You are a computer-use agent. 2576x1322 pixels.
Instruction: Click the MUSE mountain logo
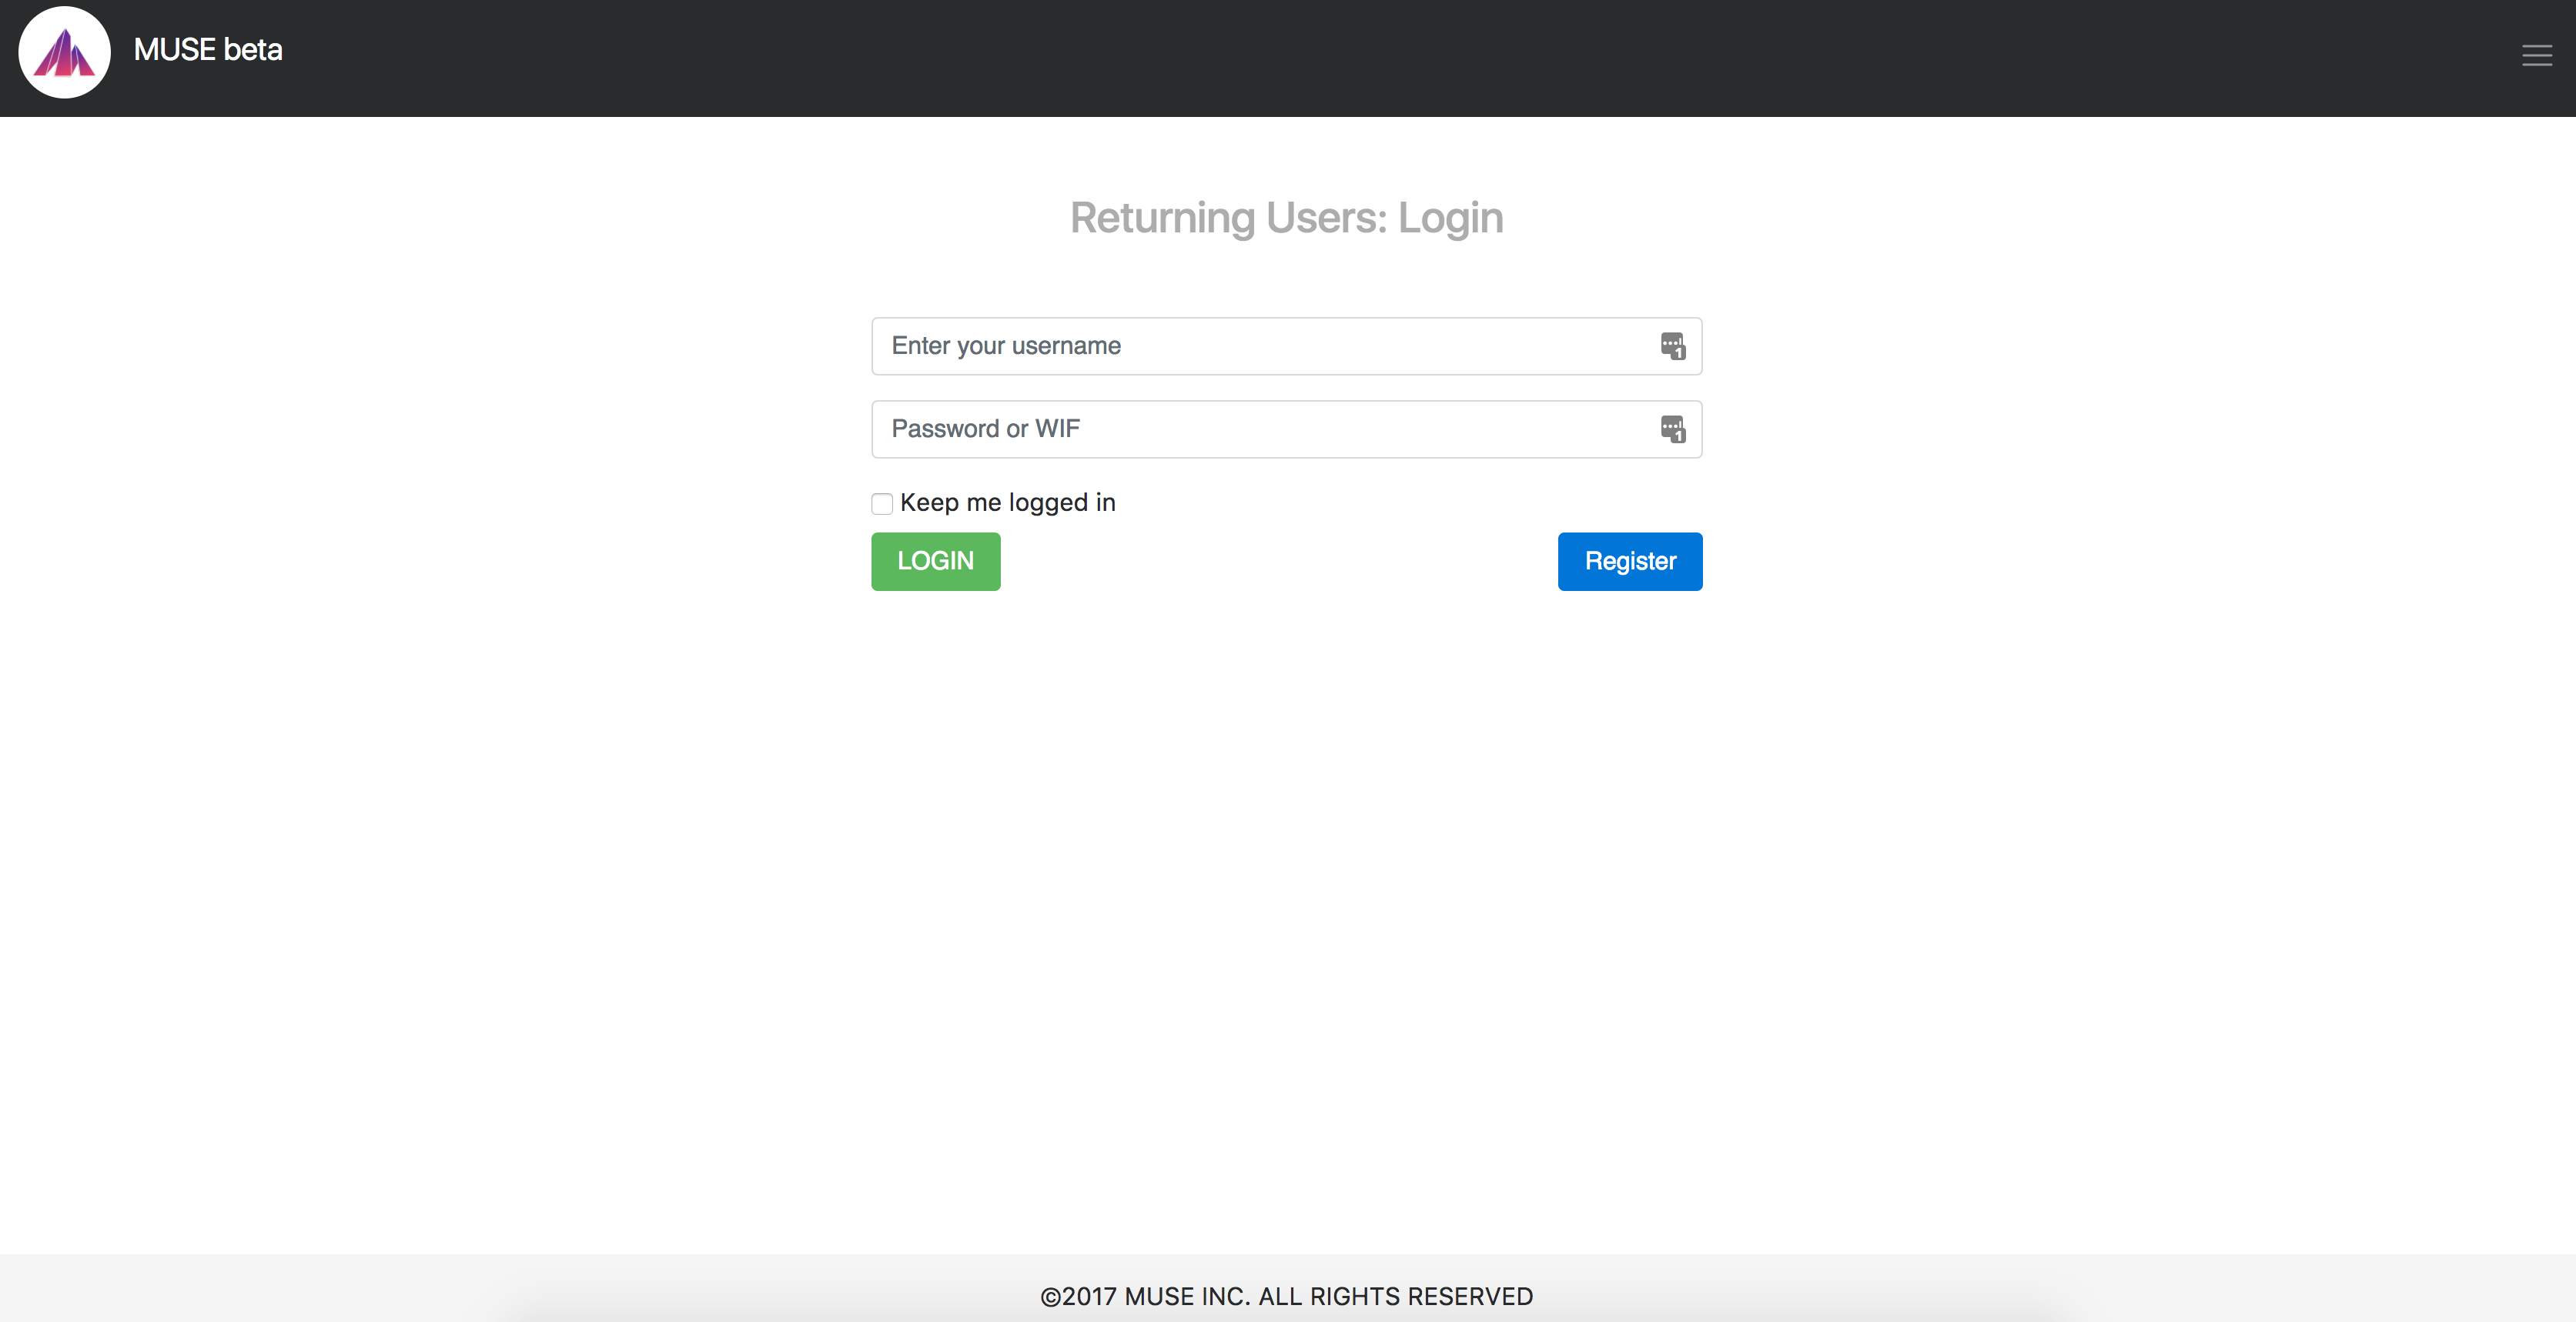pos(65,52)
